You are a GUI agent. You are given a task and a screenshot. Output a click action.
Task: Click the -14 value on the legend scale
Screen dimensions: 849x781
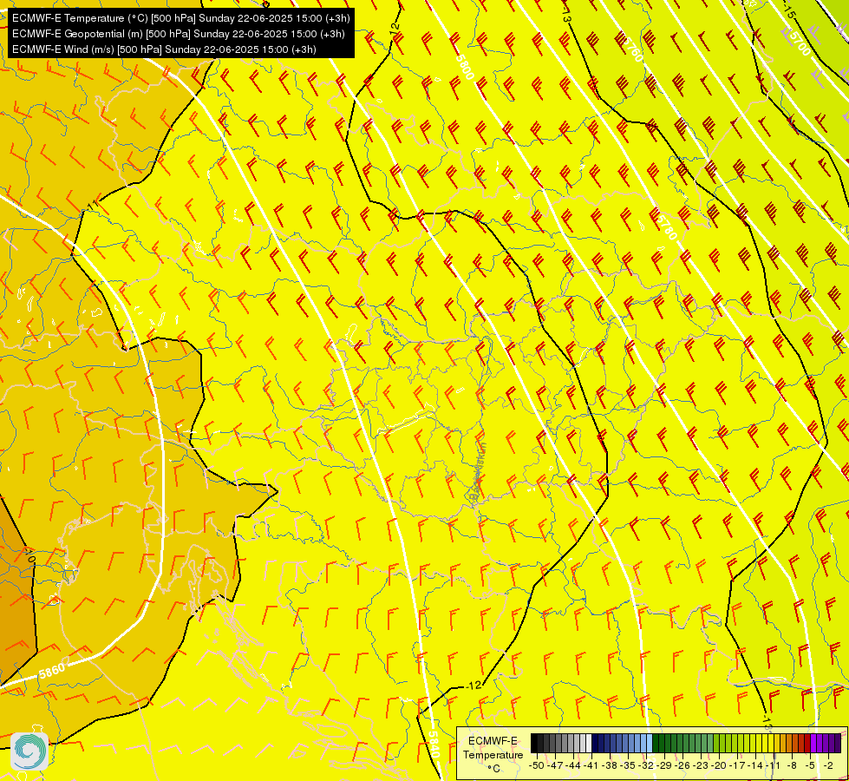(x=756, y=765)
